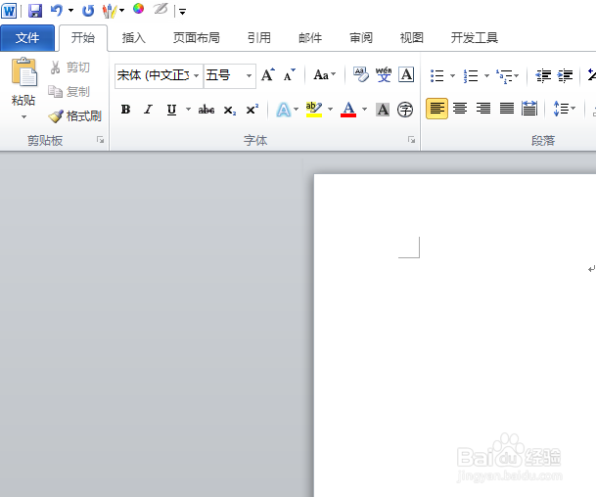Clear formatting with the eraser icon
This screenshot has width=596, height=497.
coord(361,74)
